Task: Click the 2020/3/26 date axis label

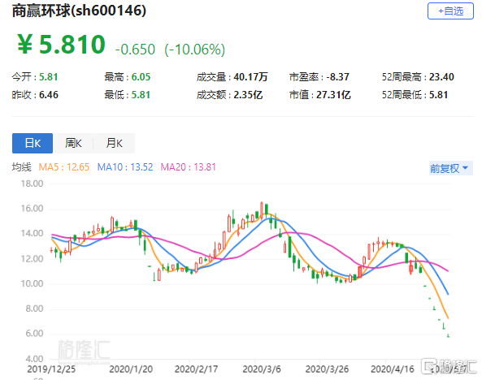Action: pos(327,369)
